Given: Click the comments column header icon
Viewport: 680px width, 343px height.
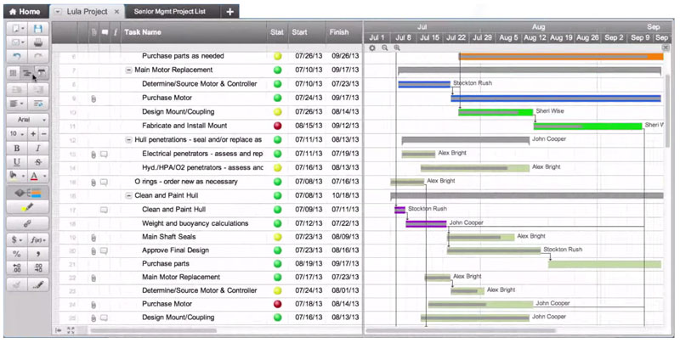Looking at the screenshot, I should pyautogui.click(x=105, y=32).
